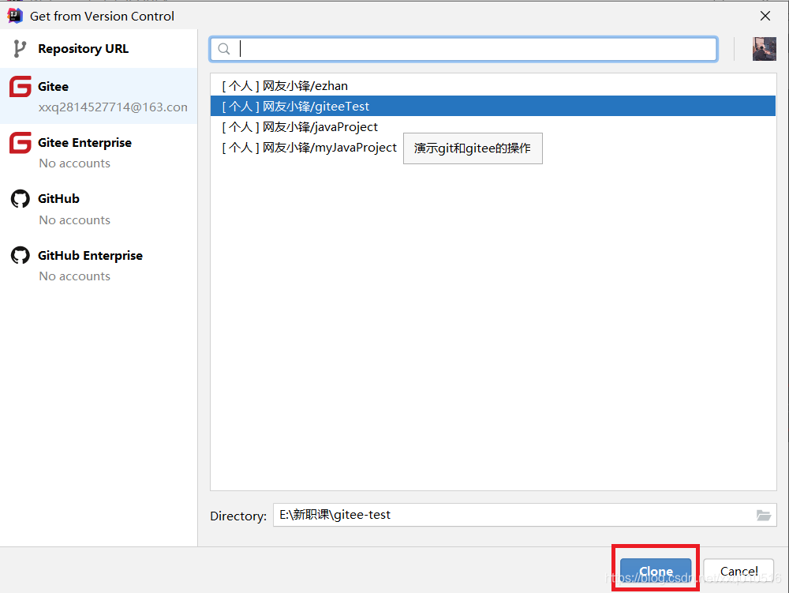Click the account avatar thumbnail

click(x=764, y=49)
